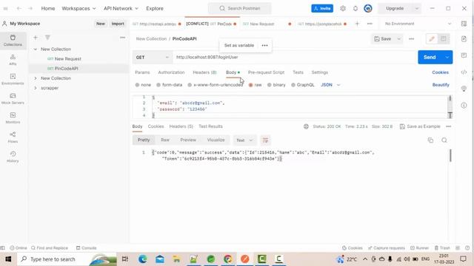Viewport: 474px width, 266px height.
Task: Open the Workspaces dropdown menu
Action: point(79,8)
